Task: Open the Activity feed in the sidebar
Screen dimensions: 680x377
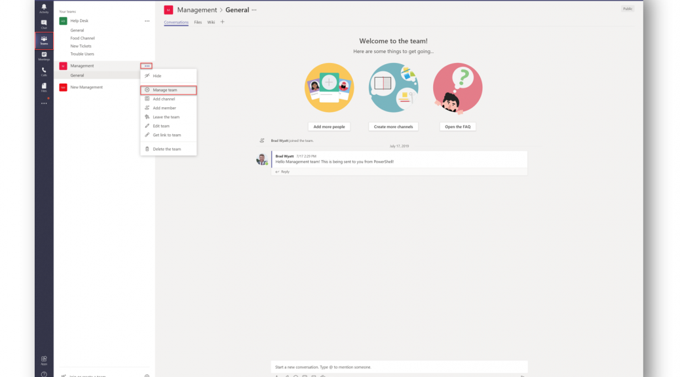Action: [x=44, y=9]
